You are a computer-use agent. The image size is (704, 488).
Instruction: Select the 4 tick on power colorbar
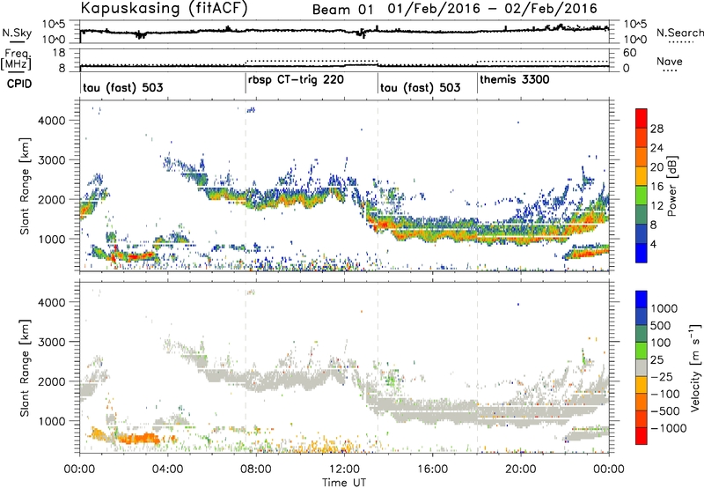pyautogui.click(x=653, y=244)
